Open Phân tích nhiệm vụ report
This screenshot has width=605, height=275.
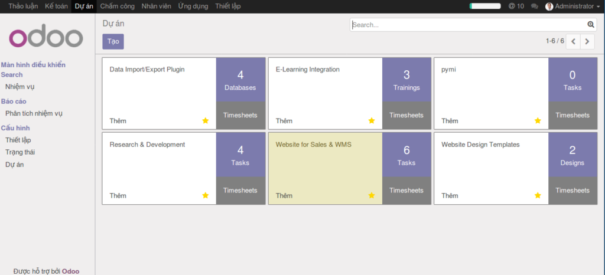pyautogui.click(x=34, y=114)
